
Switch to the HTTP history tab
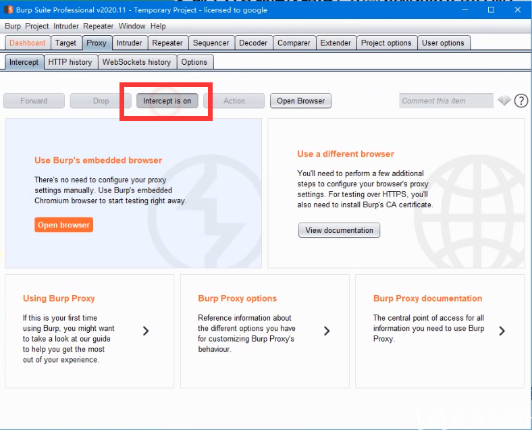(x=70, y=62)
